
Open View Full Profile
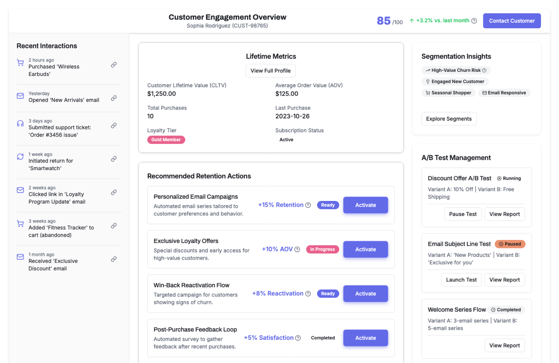tap(270, 71)
